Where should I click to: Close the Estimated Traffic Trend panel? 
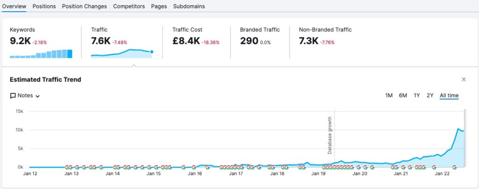(x=464, y=80)
